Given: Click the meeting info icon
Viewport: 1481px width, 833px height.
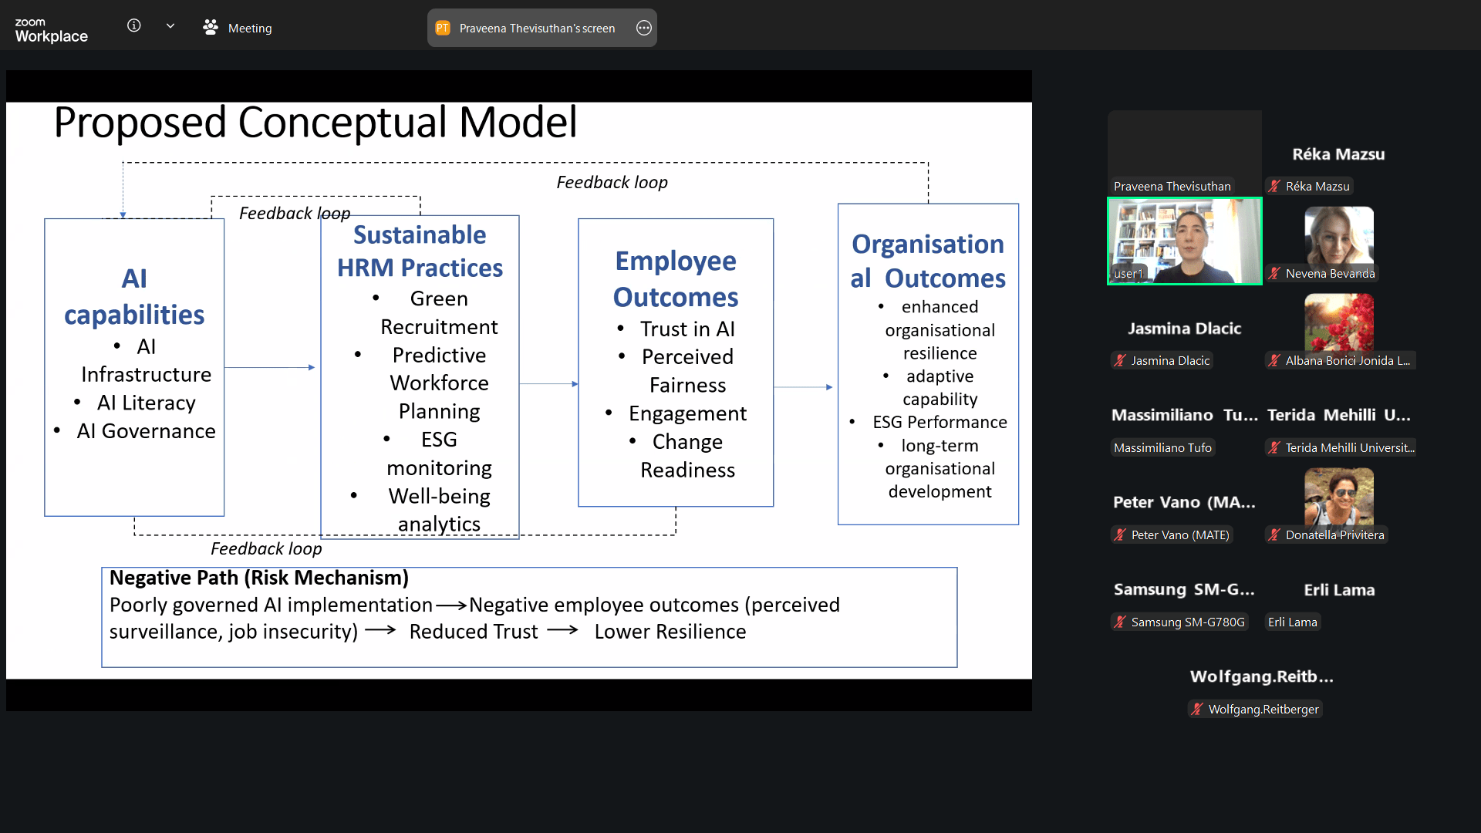Looking at the screenshot, I should 133,26.
